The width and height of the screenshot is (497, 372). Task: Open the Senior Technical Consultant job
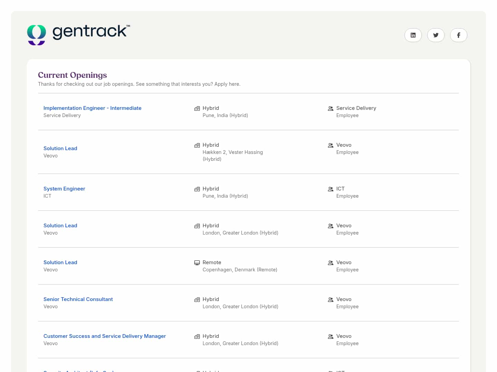coord(78,299)
